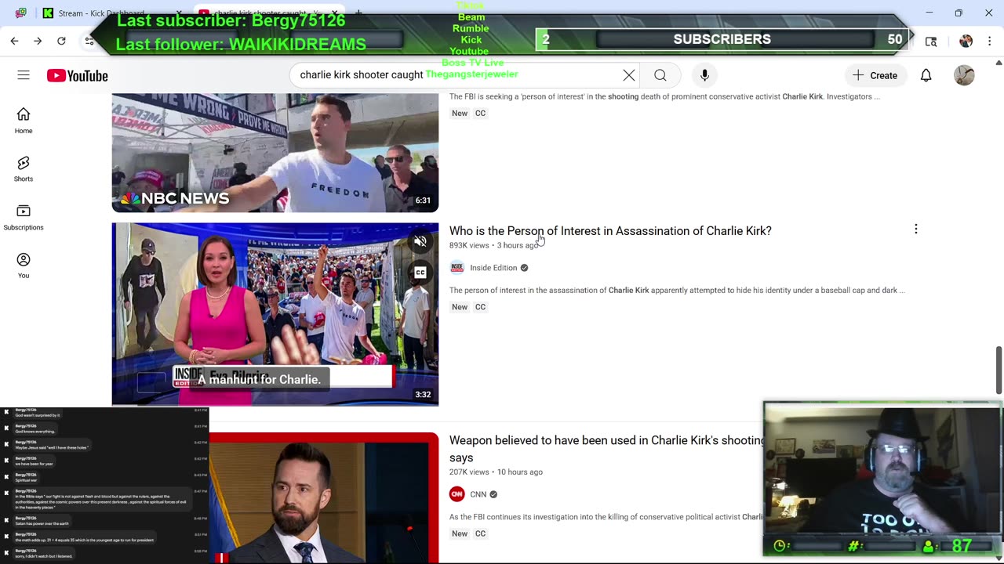Open 'Who is the Person of Interest' video title
This screenshot has width=1004, height=564.
610,231
